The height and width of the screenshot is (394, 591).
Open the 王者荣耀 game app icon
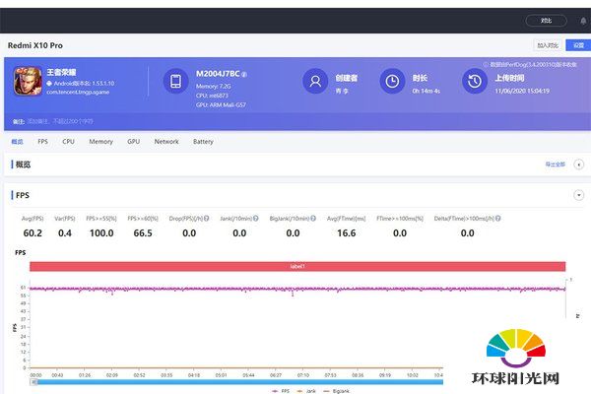click(x=28, y=81)
